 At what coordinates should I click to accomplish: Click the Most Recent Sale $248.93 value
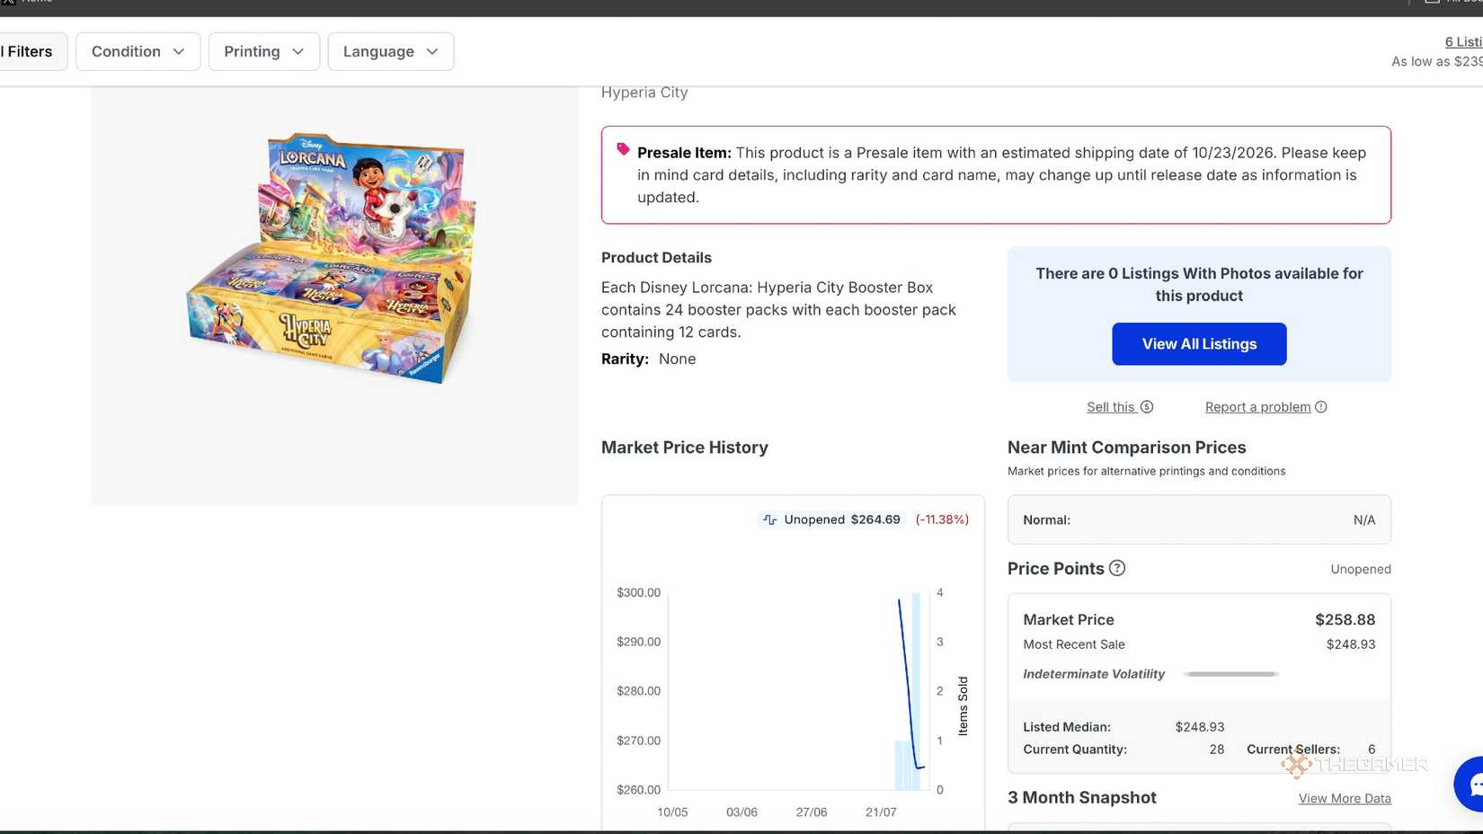[x=1351, y=644]
